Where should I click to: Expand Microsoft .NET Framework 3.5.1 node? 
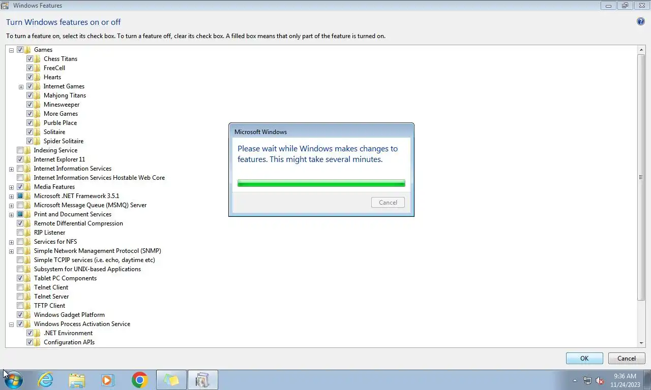point(11,197)
